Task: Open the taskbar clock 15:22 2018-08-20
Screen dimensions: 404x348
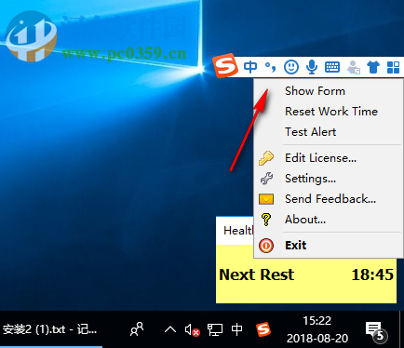Action: coord(317,329)
